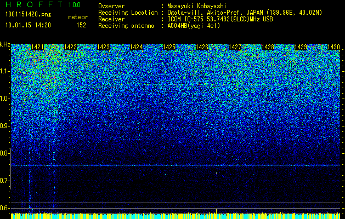The height and width of the screenshot is (219, 345).
Task: Click the 1423 time marker label
Action: [x=104, y=47]
